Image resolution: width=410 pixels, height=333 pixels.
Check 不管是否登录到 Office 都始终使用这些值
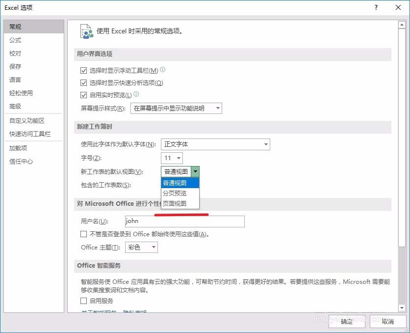point(84,234)
